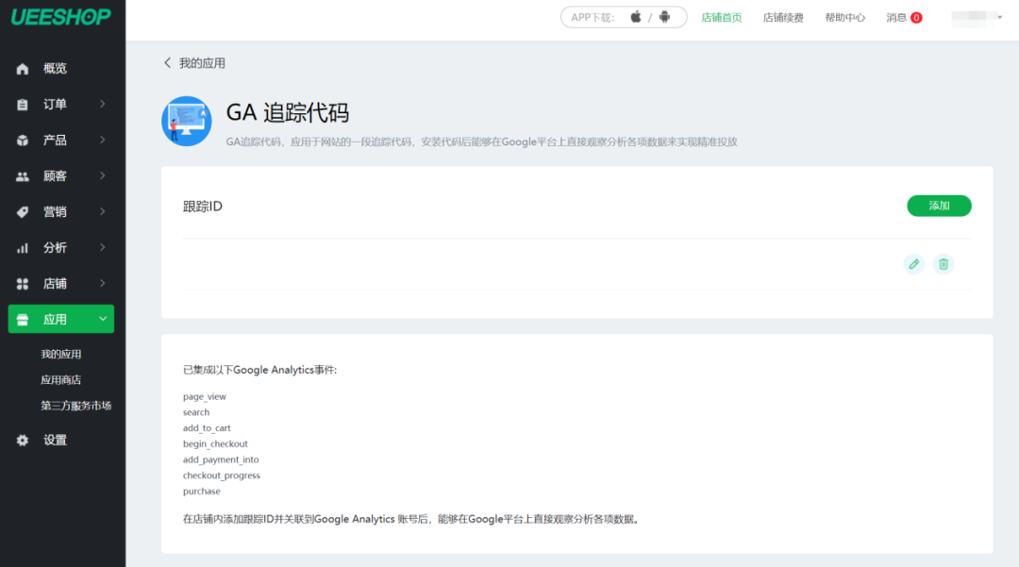The image size is (1019, 567).
Task: Return to 我的应用 via breadcrumb text
Action: (202, 63)
